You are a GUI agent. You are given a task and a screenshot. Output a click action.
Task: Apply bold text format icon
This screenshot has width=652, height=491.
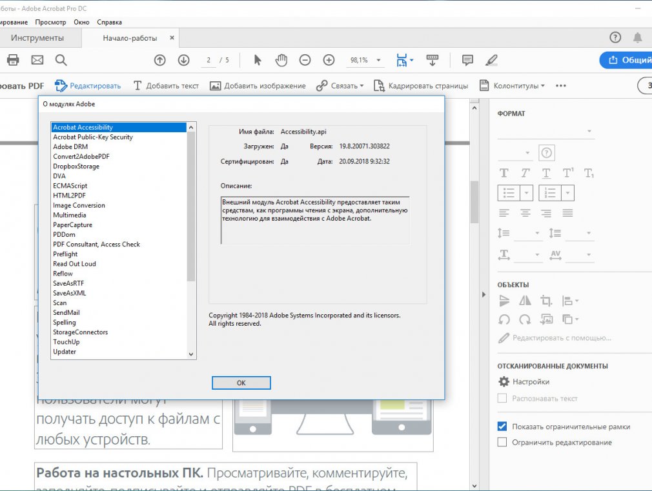[504, 173]
